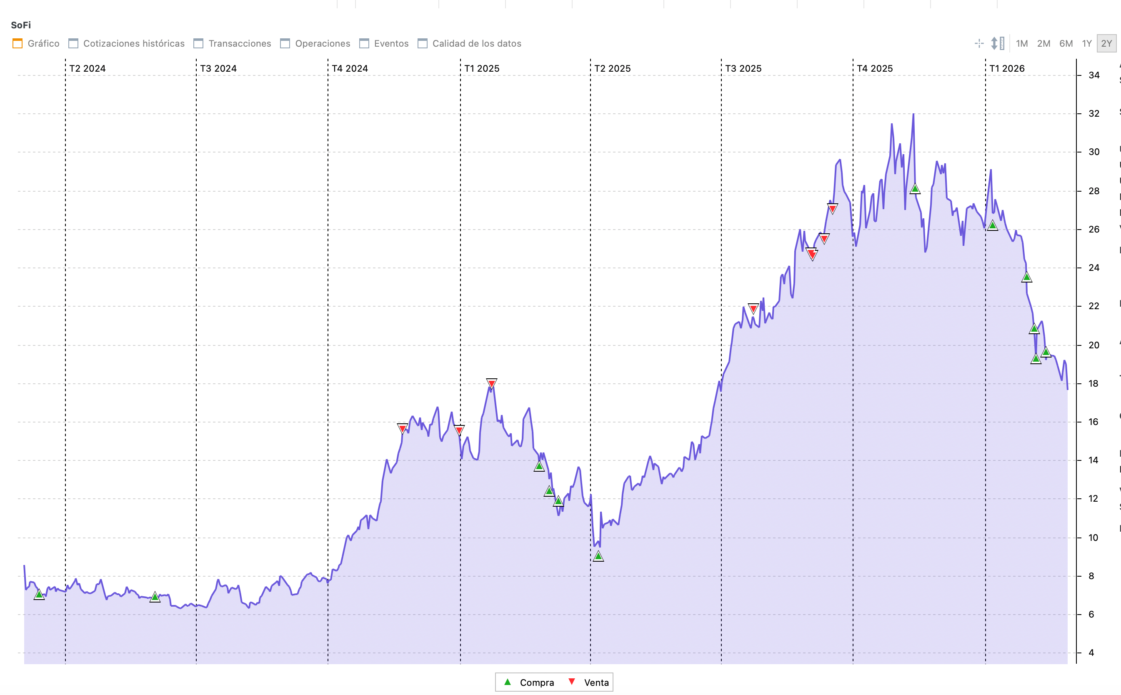1121x695 pixels.
Task: Click the sell marker in T4 2024
Action: [402, 428]
